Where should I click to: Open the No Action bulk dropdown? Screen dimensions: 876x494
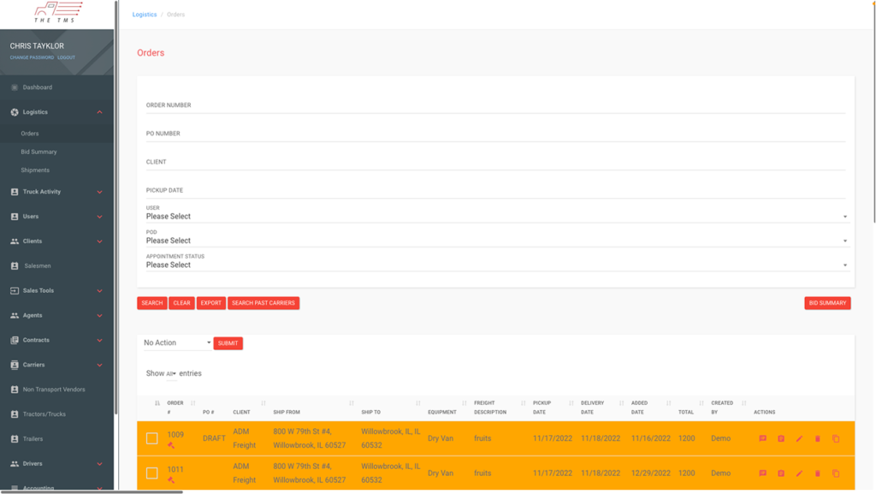pos(177,343)
